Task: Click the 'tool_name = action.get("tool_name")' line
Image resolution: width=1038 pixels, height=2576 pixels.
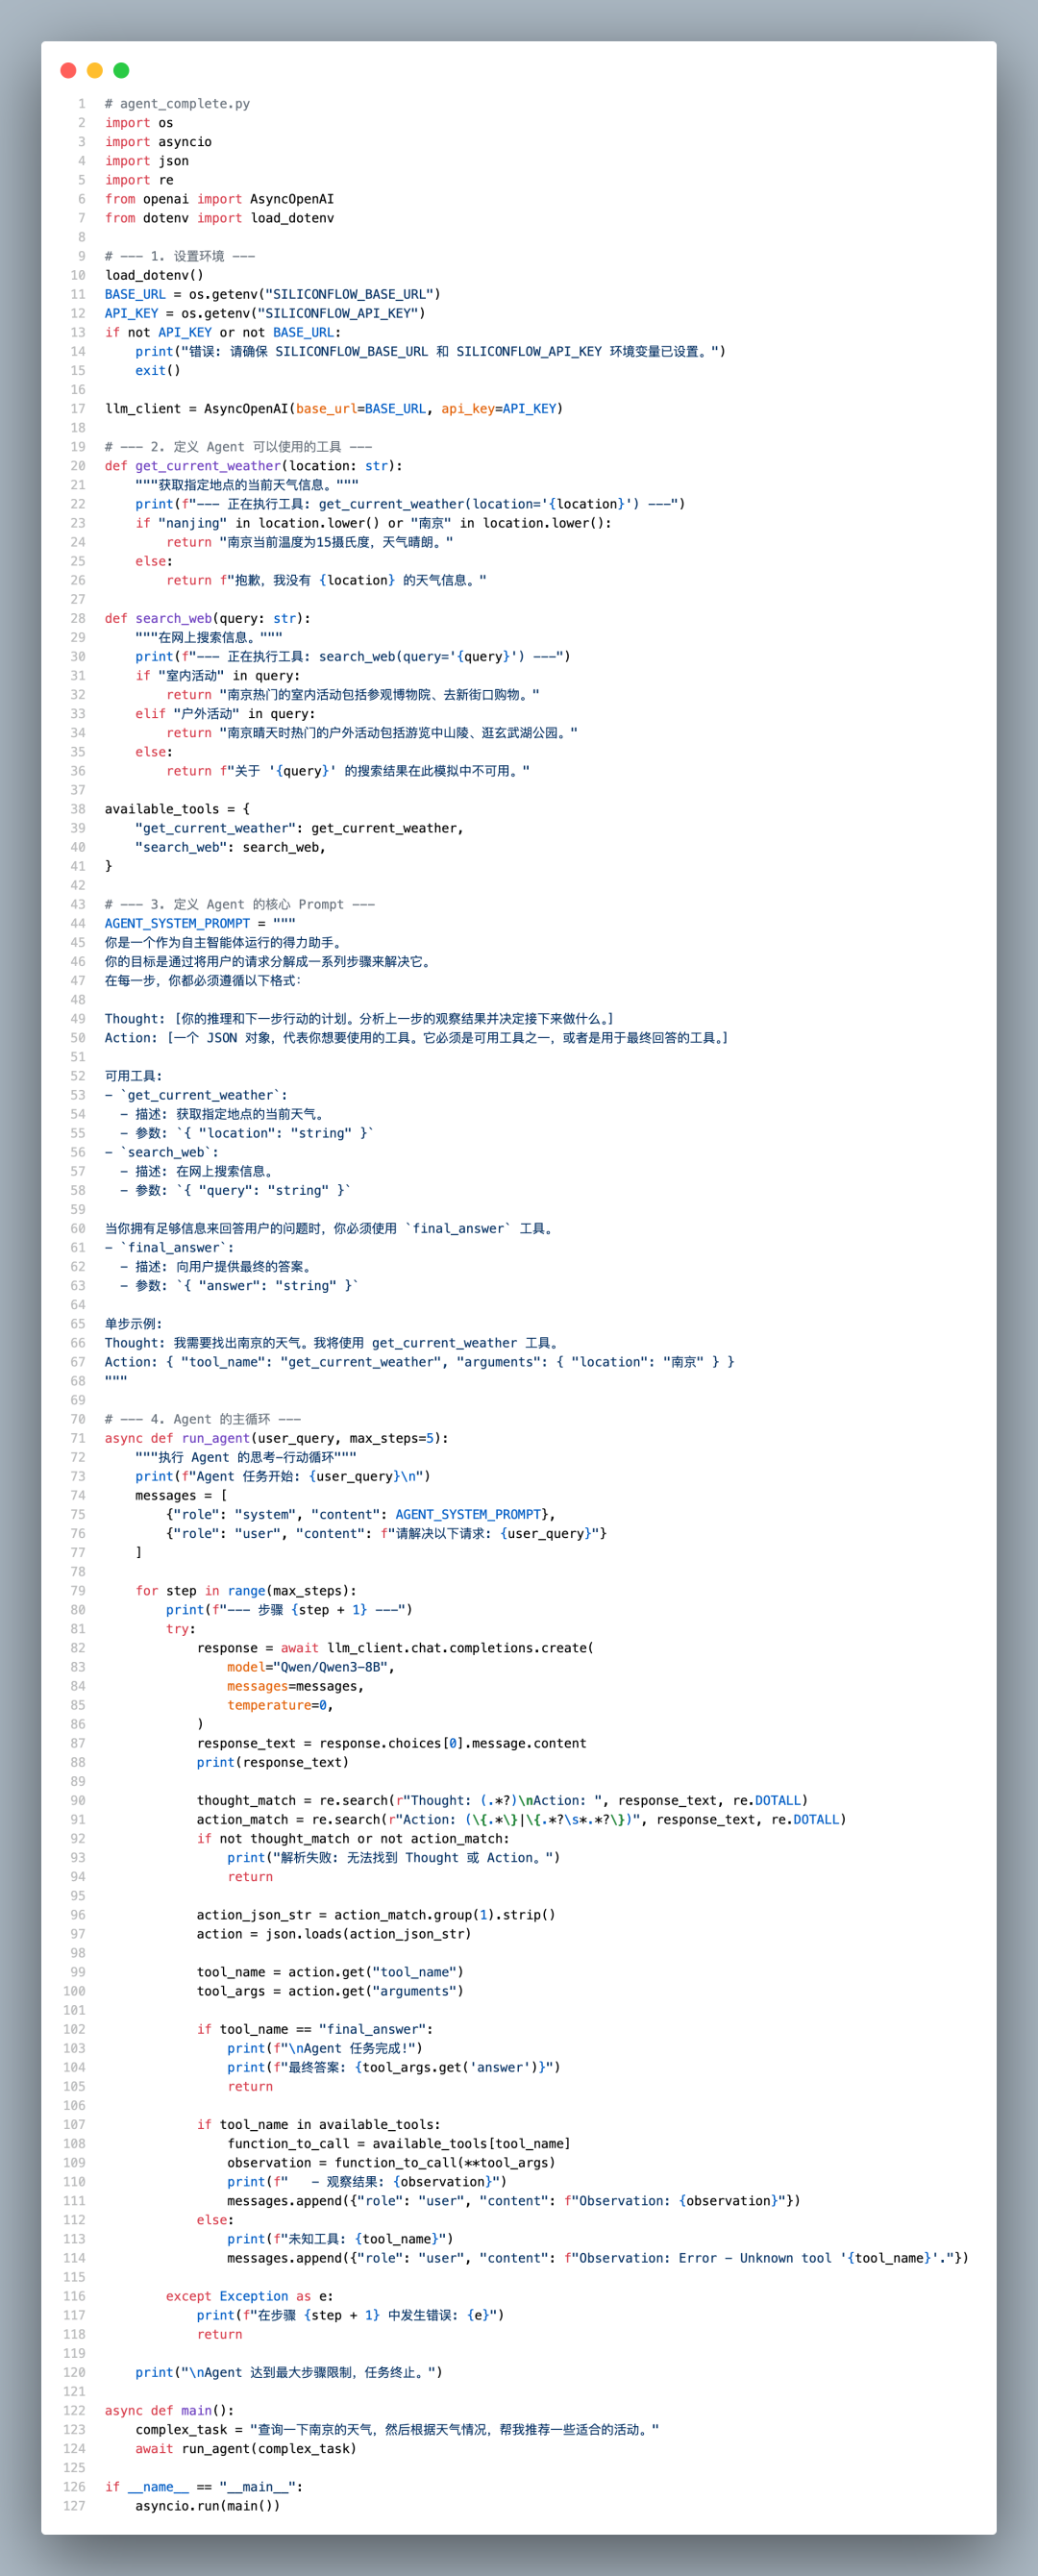Action: click(330, 1972)
